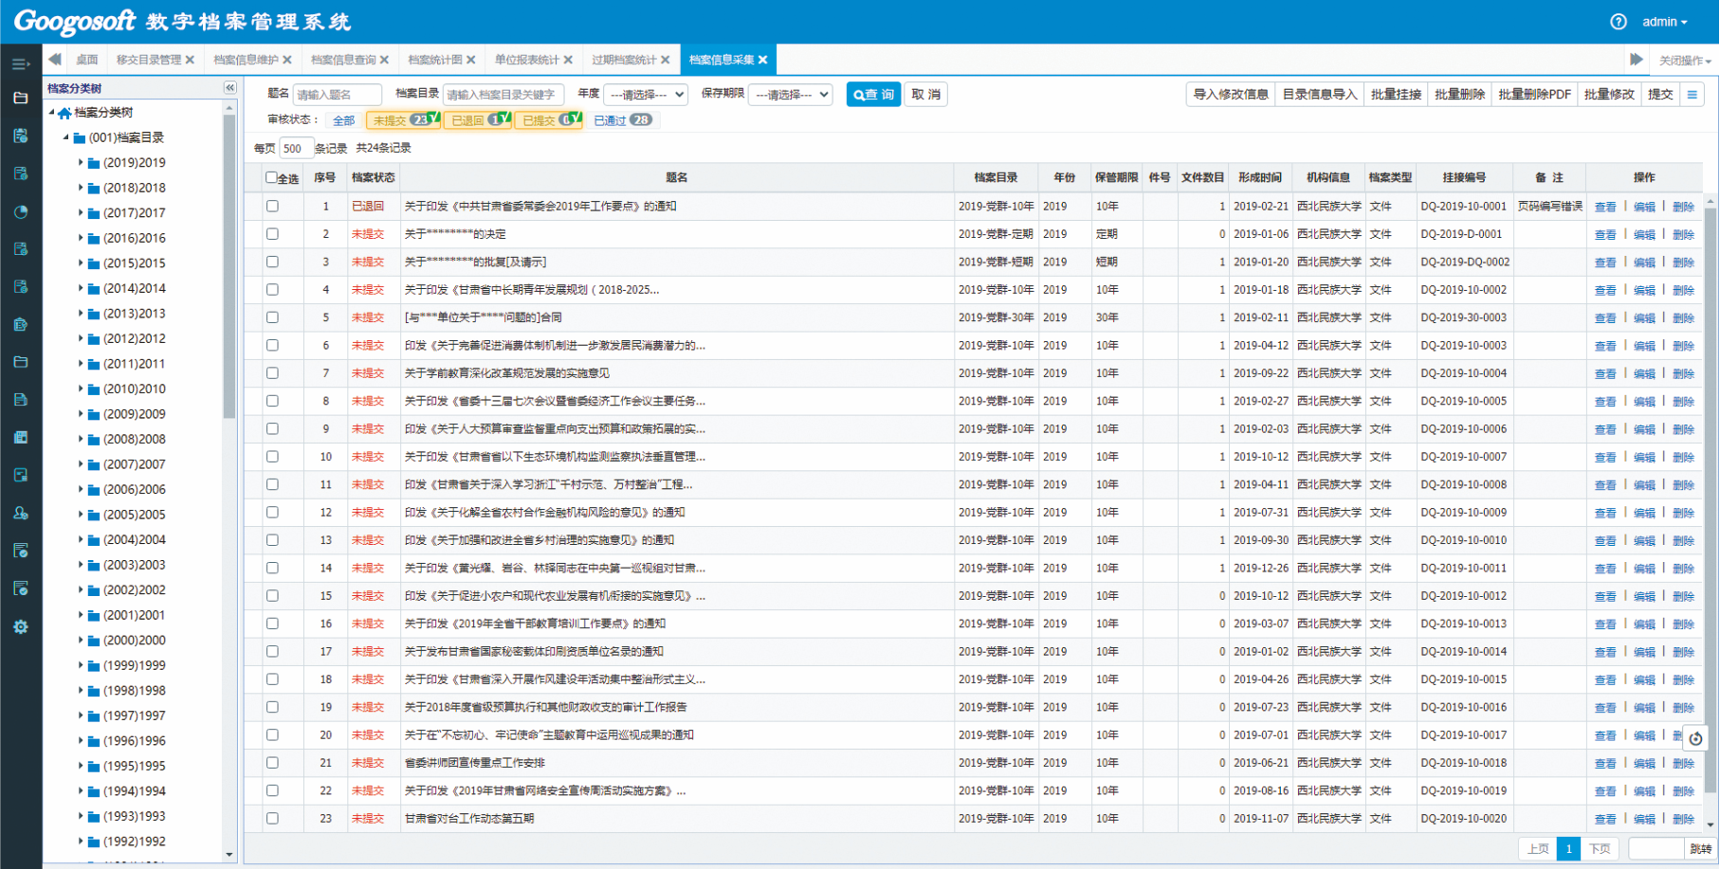Collapse the 档案分类树 panel with the double-arrow
1720x869 pixels.
(229, 87)
